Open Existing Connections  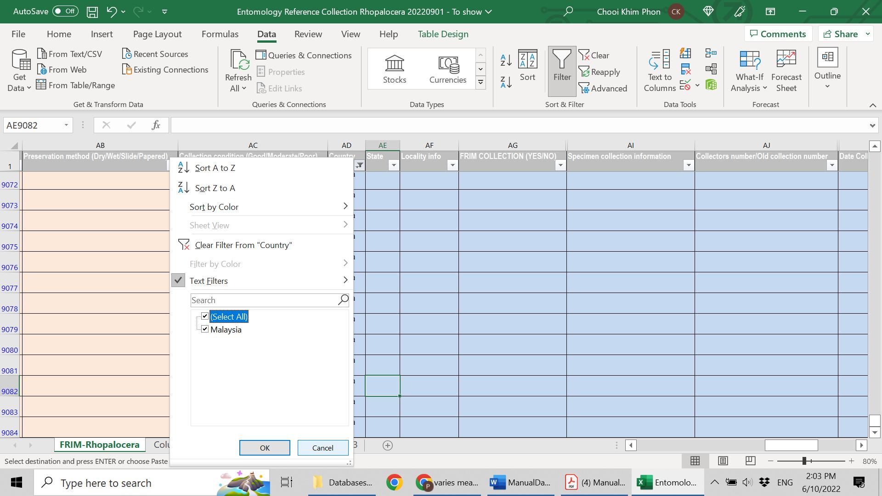point(165,69)
